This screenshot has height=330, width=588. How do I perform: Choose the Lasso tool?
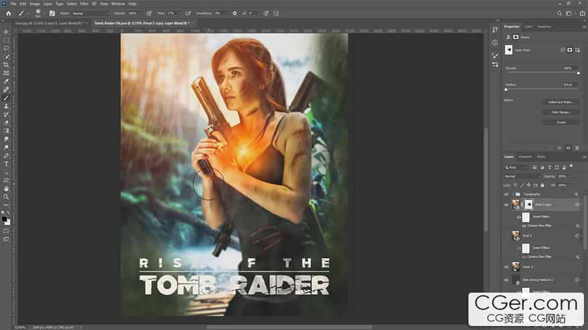pos(7,48)
